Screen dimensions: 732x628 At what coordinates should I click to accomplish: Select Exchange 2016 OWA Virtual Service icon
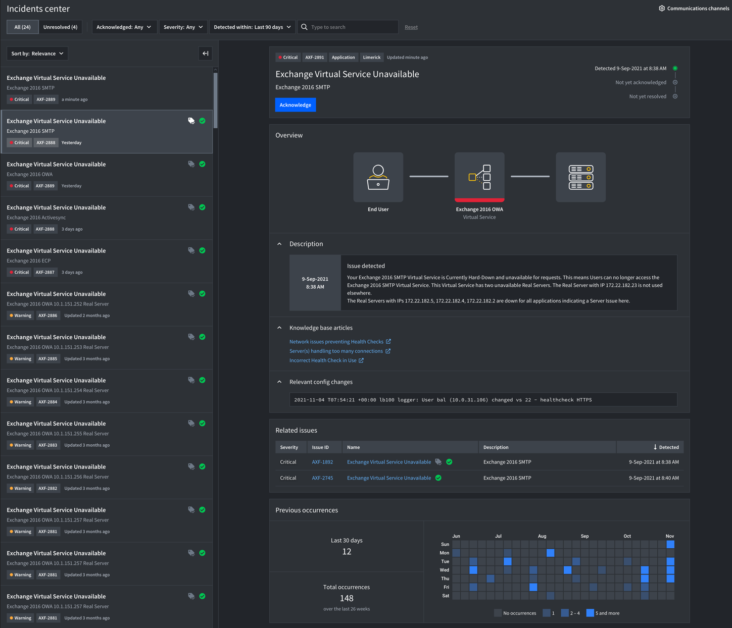[479, 177]
